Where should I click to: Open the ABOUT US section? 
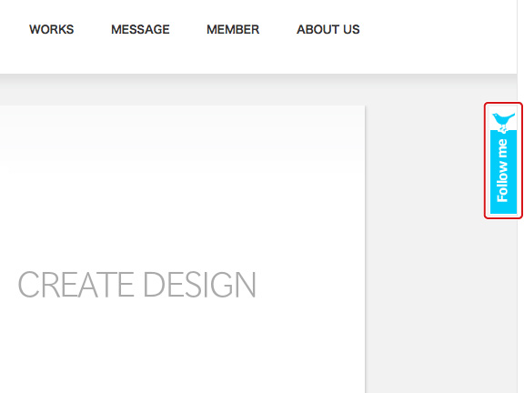click(x=328, y=29)
